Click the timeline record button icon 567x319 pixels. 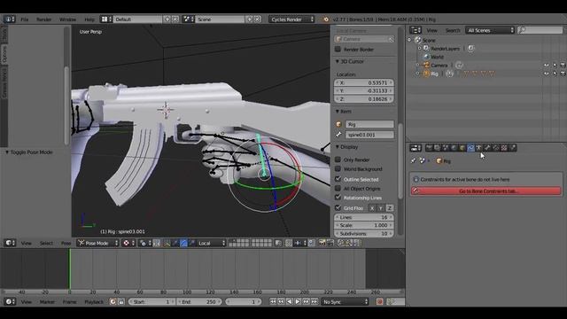click(x=379, y=301)
